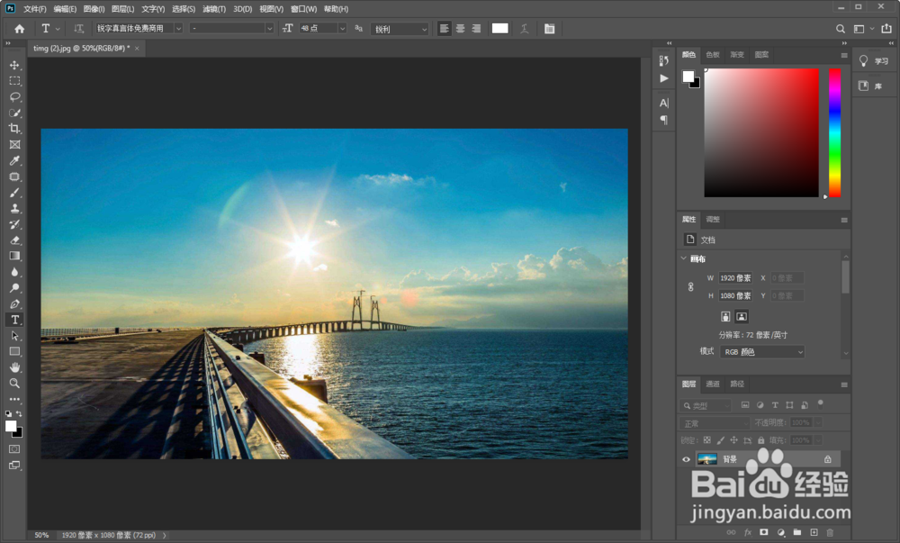Click the 学习 panel button
The height and width of the screenshot is (543, 900).
pyautogui.click(x=875, y=61)
